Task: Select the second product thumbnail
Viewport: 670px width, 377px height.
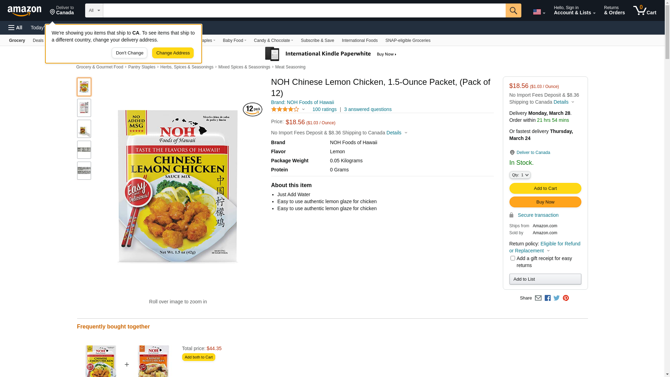Action: (84, 108)
